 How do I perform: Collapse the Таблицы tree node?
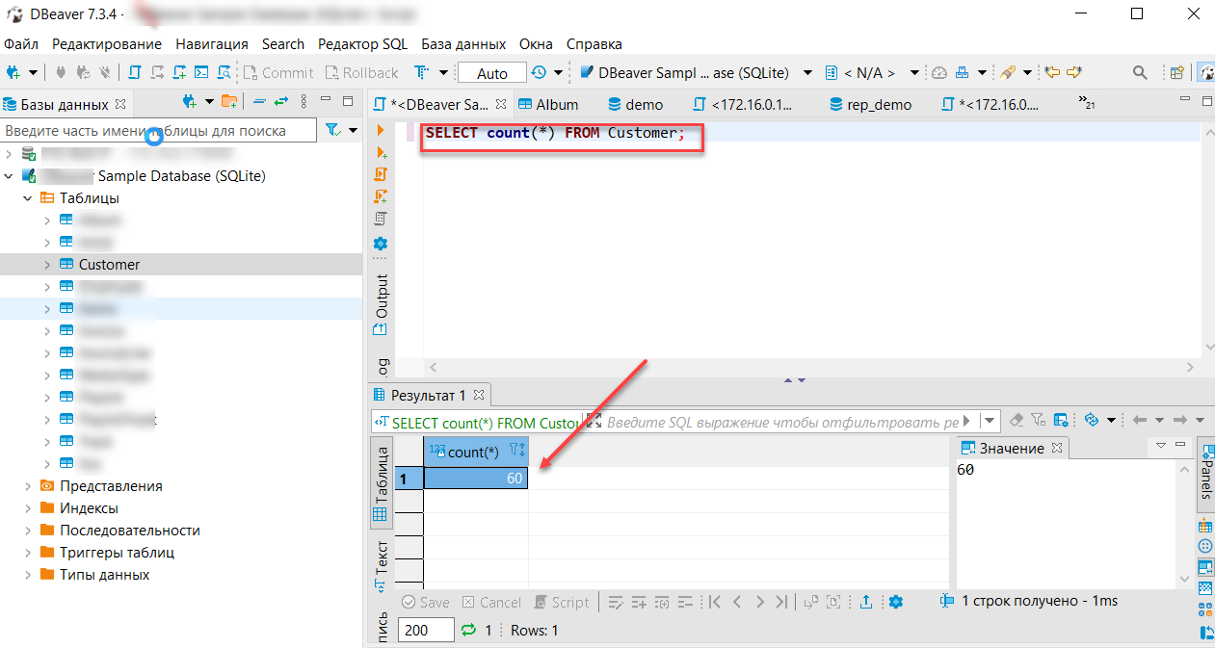(27, 197)
